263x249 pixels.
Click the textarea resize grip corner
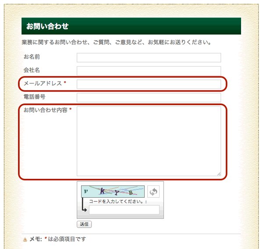[x=219, y=174]
